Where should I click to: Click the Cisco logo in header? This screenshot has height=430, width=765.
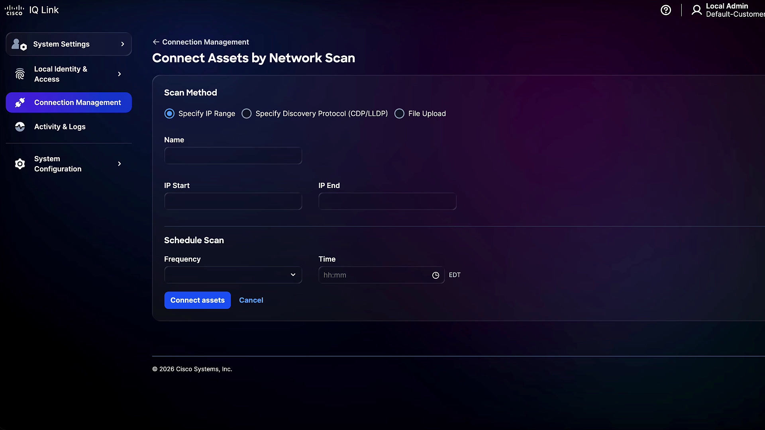tap(14, 10)
